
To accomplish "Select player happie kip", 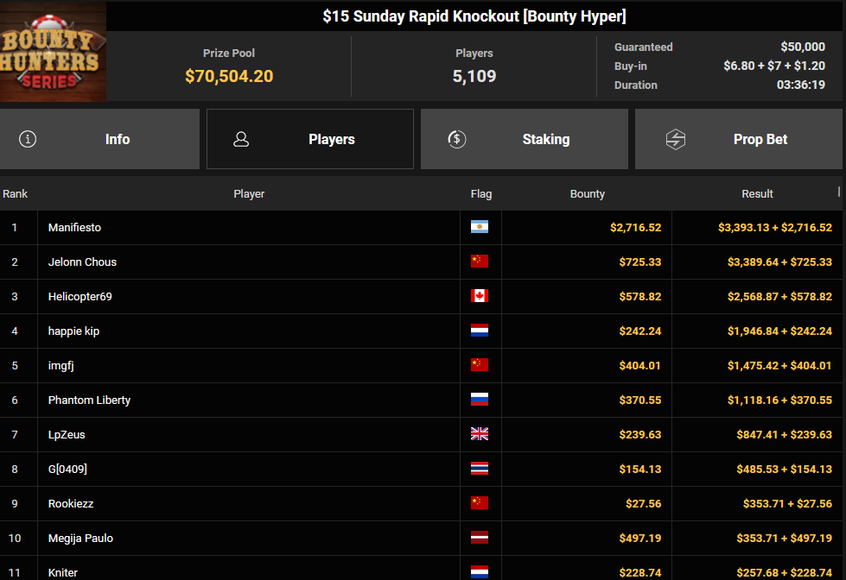I will tap(73, 331).
